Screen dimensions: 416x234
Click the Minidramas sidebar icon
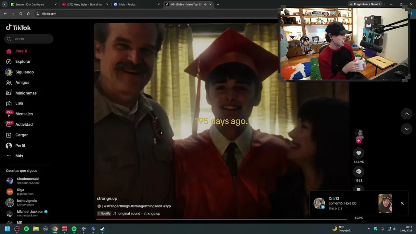pyautogui.click(x=9, y=93)
